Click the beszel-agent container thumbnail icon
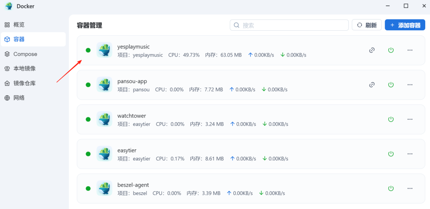Image resolution: width=430 pixels, height=209 pixels. click(x=104, y=188)
